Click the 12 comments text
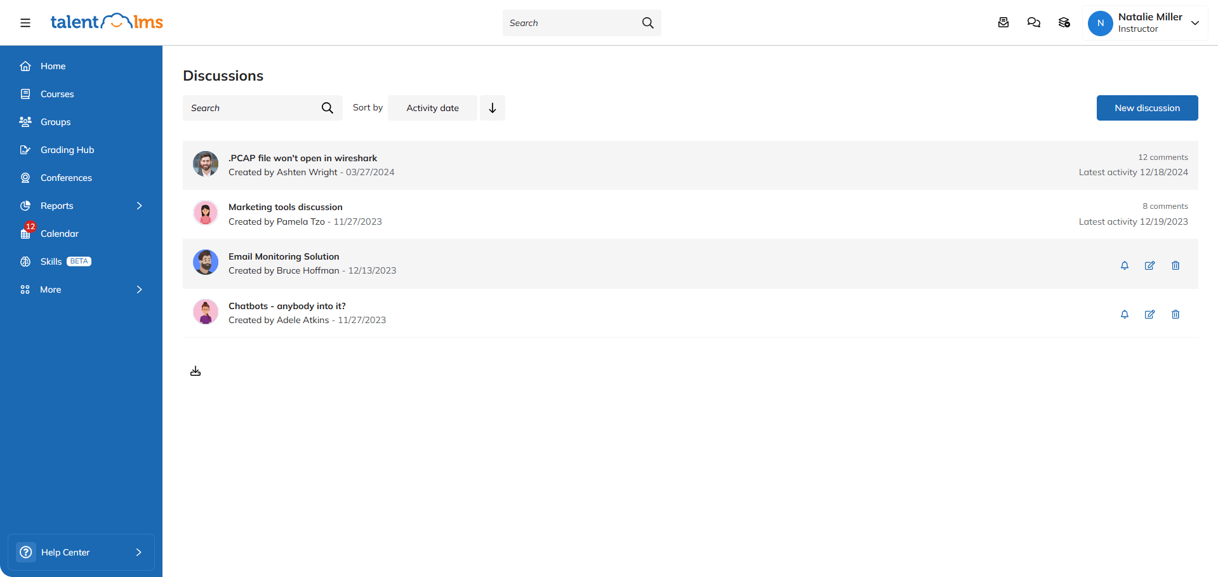 tap(1163, 157)
